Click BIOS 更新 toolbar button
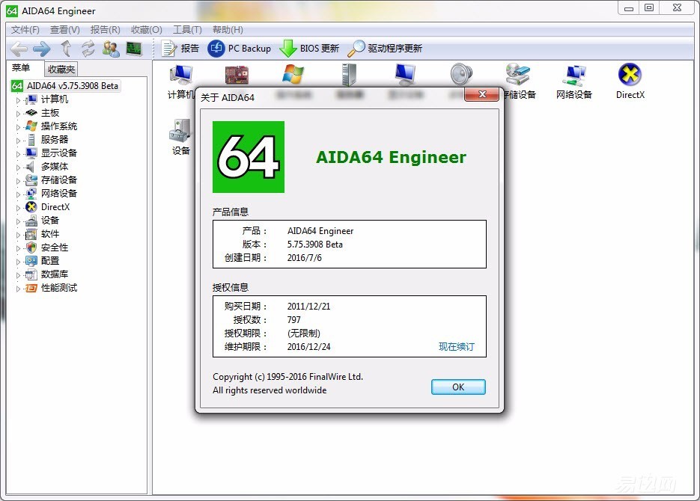The width and height of the screenshot is (700, 501). point(309,48)
